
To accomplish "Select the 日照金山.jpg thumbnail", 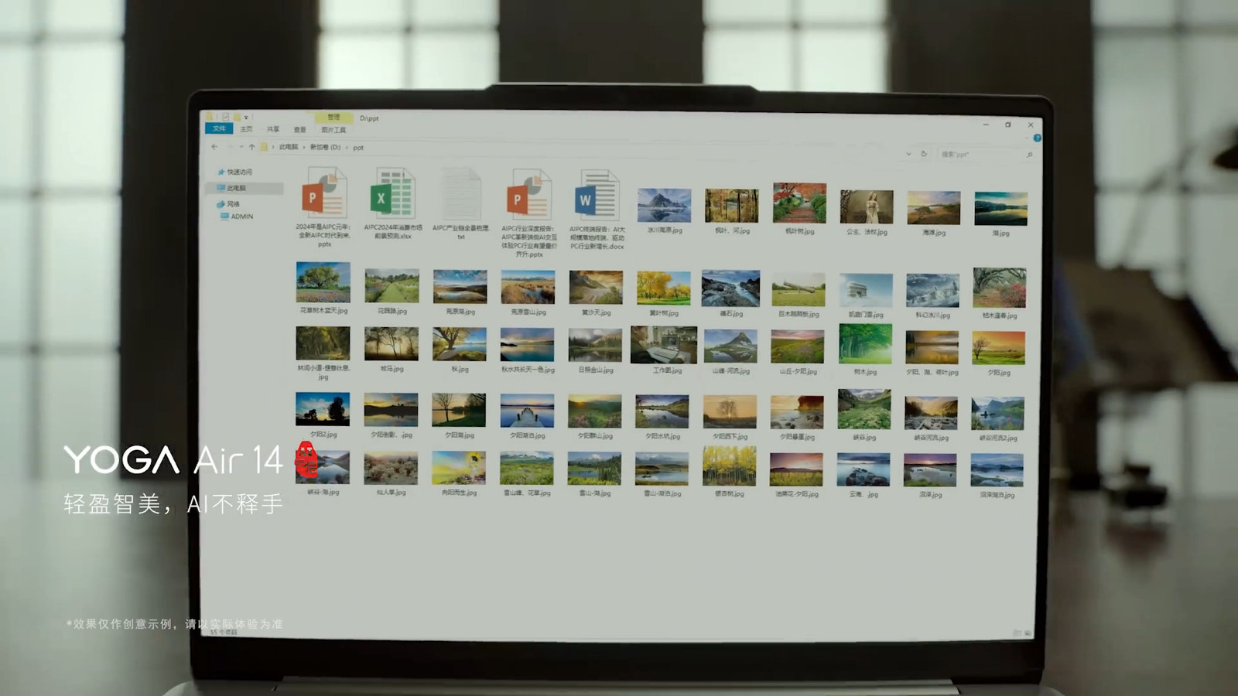I will click(595, 345).
